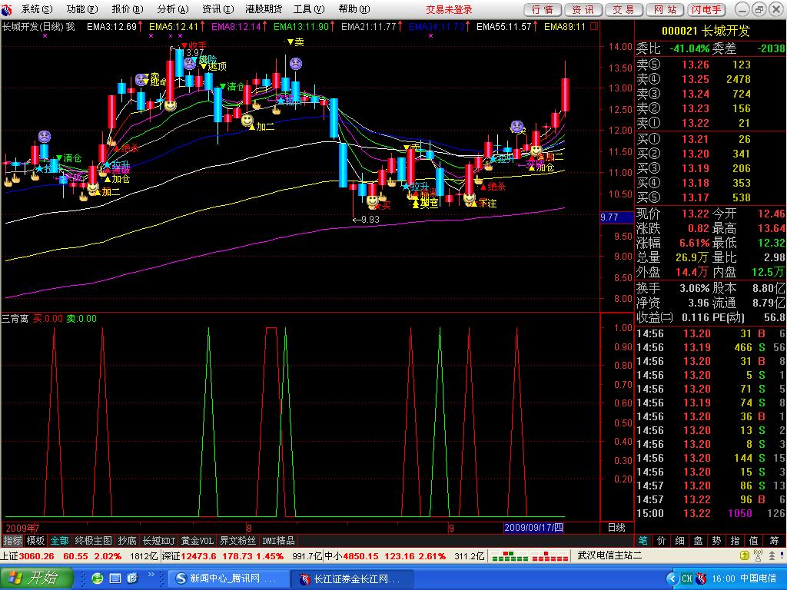Click the signal tower icon in status bar
787x590 pixels.
click(758, 555)
